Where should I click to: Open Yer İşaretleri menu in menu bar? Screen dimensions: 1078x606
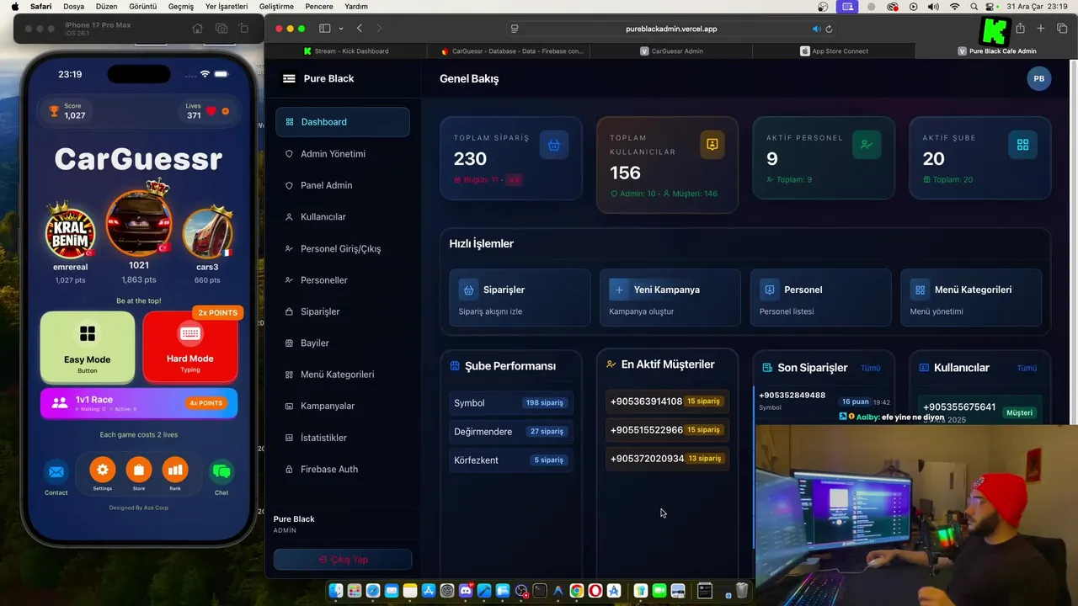click(227, 6)
